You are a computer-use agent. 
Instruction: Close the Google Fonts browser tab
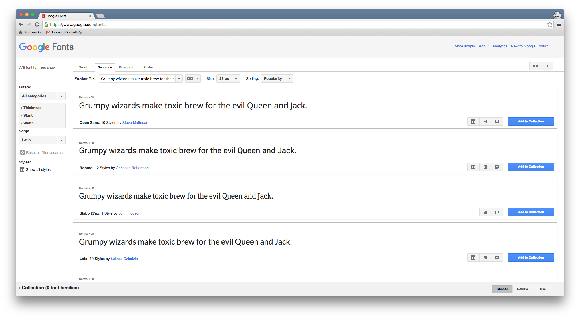coord(90,16)
